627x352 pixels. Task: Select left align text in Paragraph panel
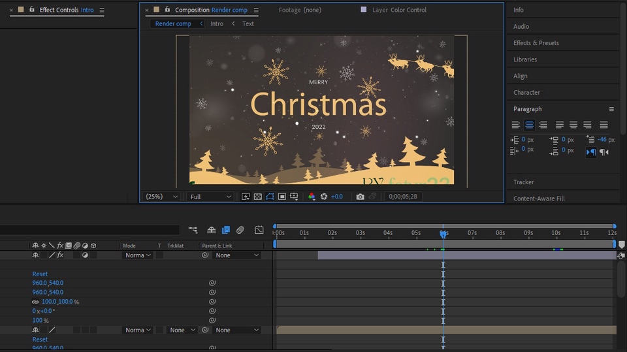coord(516,125)
